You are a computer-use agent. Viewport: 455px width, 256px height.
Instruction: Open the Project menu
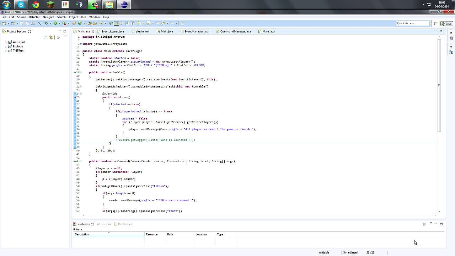(73, 17)
